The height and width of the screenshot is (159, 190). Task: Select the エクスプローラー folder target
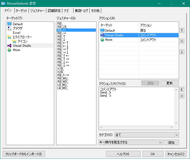(22, 37)
